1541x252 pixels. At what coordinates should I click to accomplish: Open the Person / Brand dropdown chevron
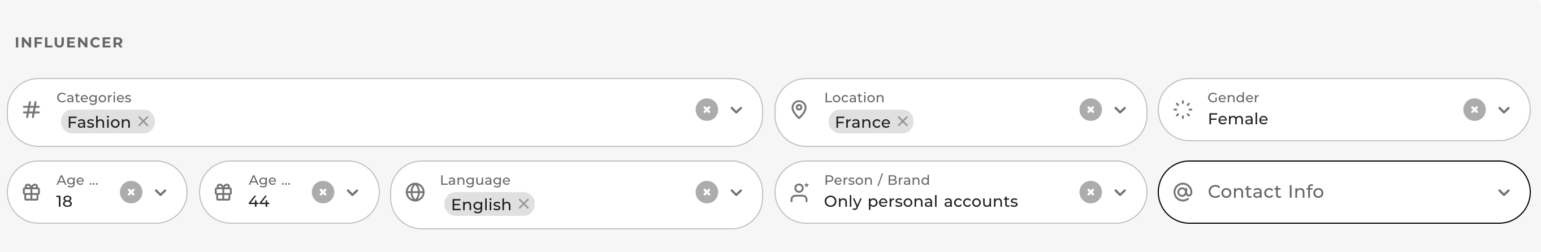pos(1120,193)
